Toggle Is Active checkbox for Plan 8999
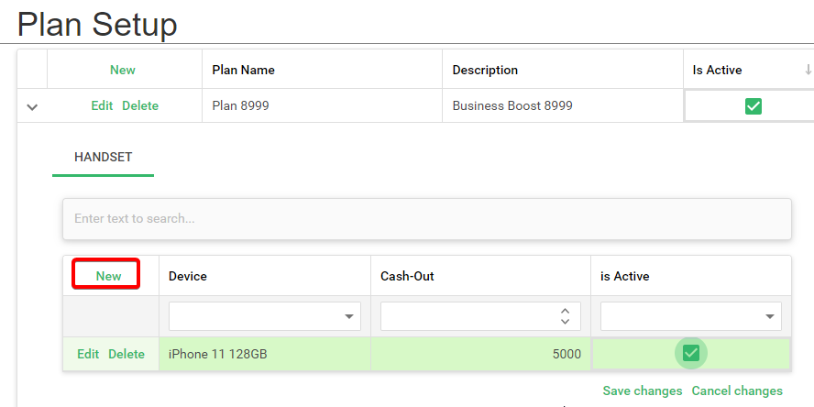The width and height of the screenshot is (814, 407). point(753,106)
